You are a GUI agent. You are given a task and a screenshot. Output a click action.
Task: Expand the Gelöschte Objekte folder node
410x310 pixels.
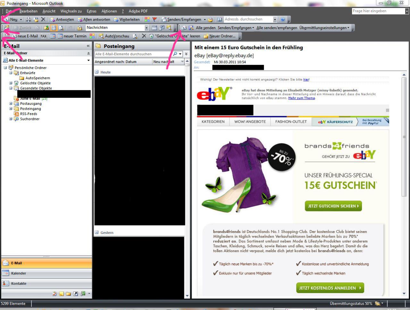tap(11, 83)
